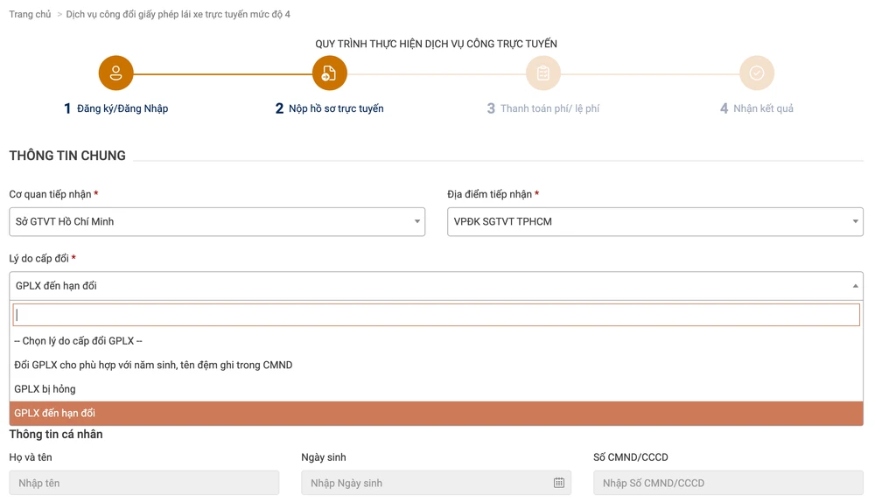Image resolution: width=875 pixels, height=502 pixels.
Task: Click breadcrumb 'Dịch vụ công đổi giấy phép lái xe'
Action: (178, 14)
